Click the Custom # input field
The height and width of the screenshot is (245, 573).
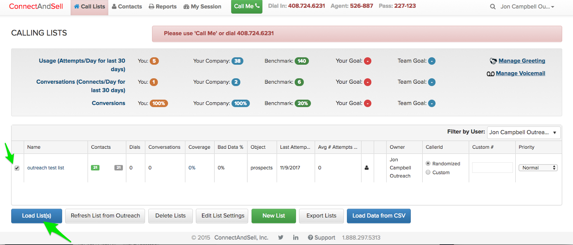(x=492, y=167)
